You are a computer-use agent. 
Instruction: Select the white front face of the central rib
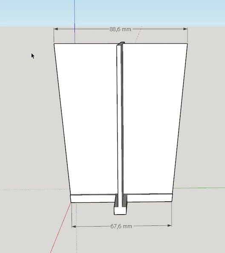pos(119,119)
